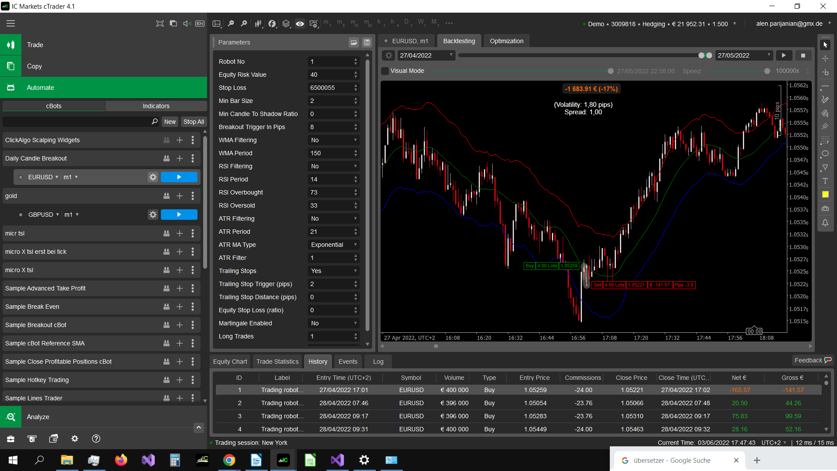The width and height of the screenshot is (837, 471).
Task: Open the Trade Statistics tab
Action: 277,362
